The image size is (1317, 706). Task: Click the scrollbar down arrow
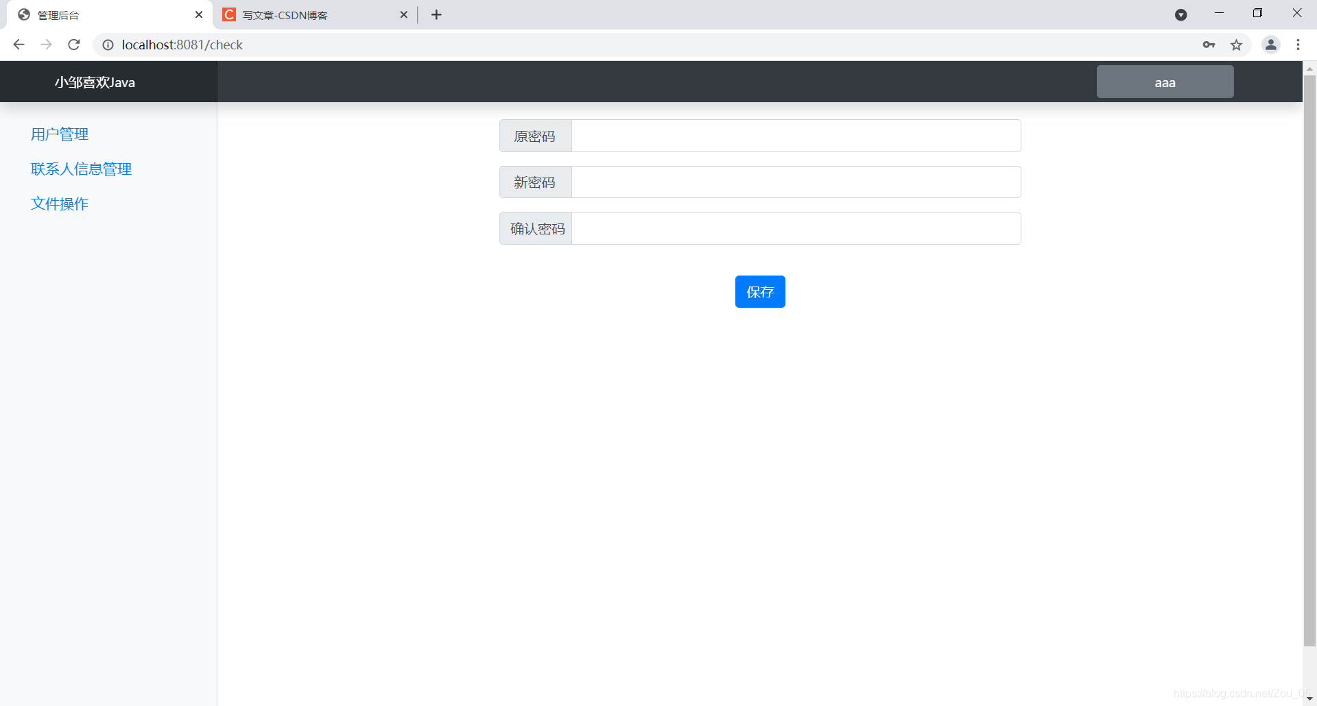[1309, 698]
